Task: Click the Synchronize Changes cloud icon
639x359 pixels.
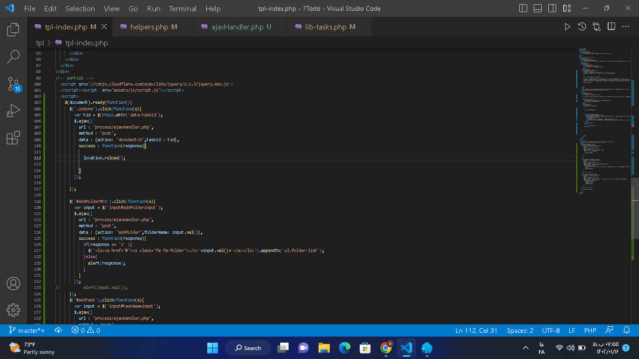Action: pos(58,330)
